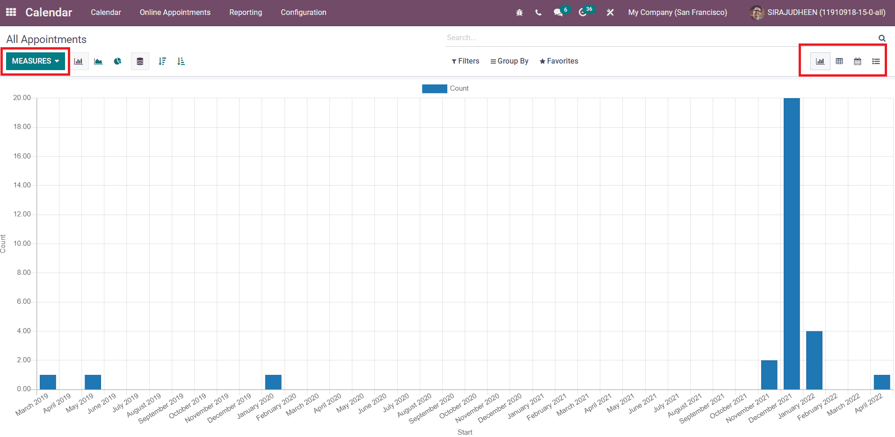Switch to the Pie Chart visualization
Viewport: 895px width, 437px height.
click(117, 61)
